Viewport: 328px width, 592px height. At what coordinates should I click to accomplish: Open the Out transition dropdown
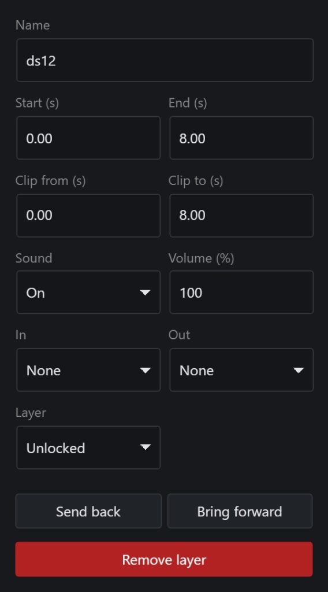pos(241,370)
